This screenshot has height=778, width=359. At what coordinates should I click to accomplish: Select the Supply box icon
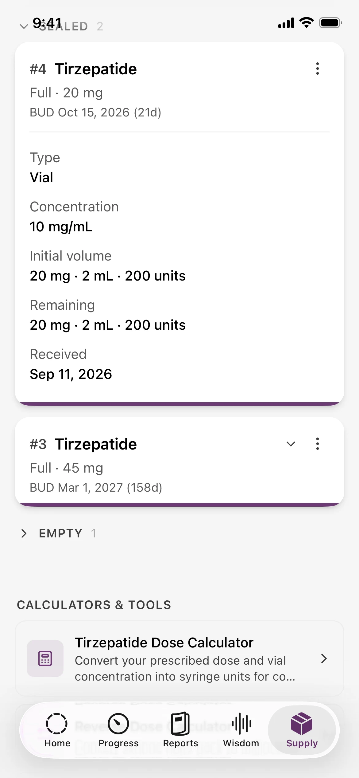tap(302, 724)
